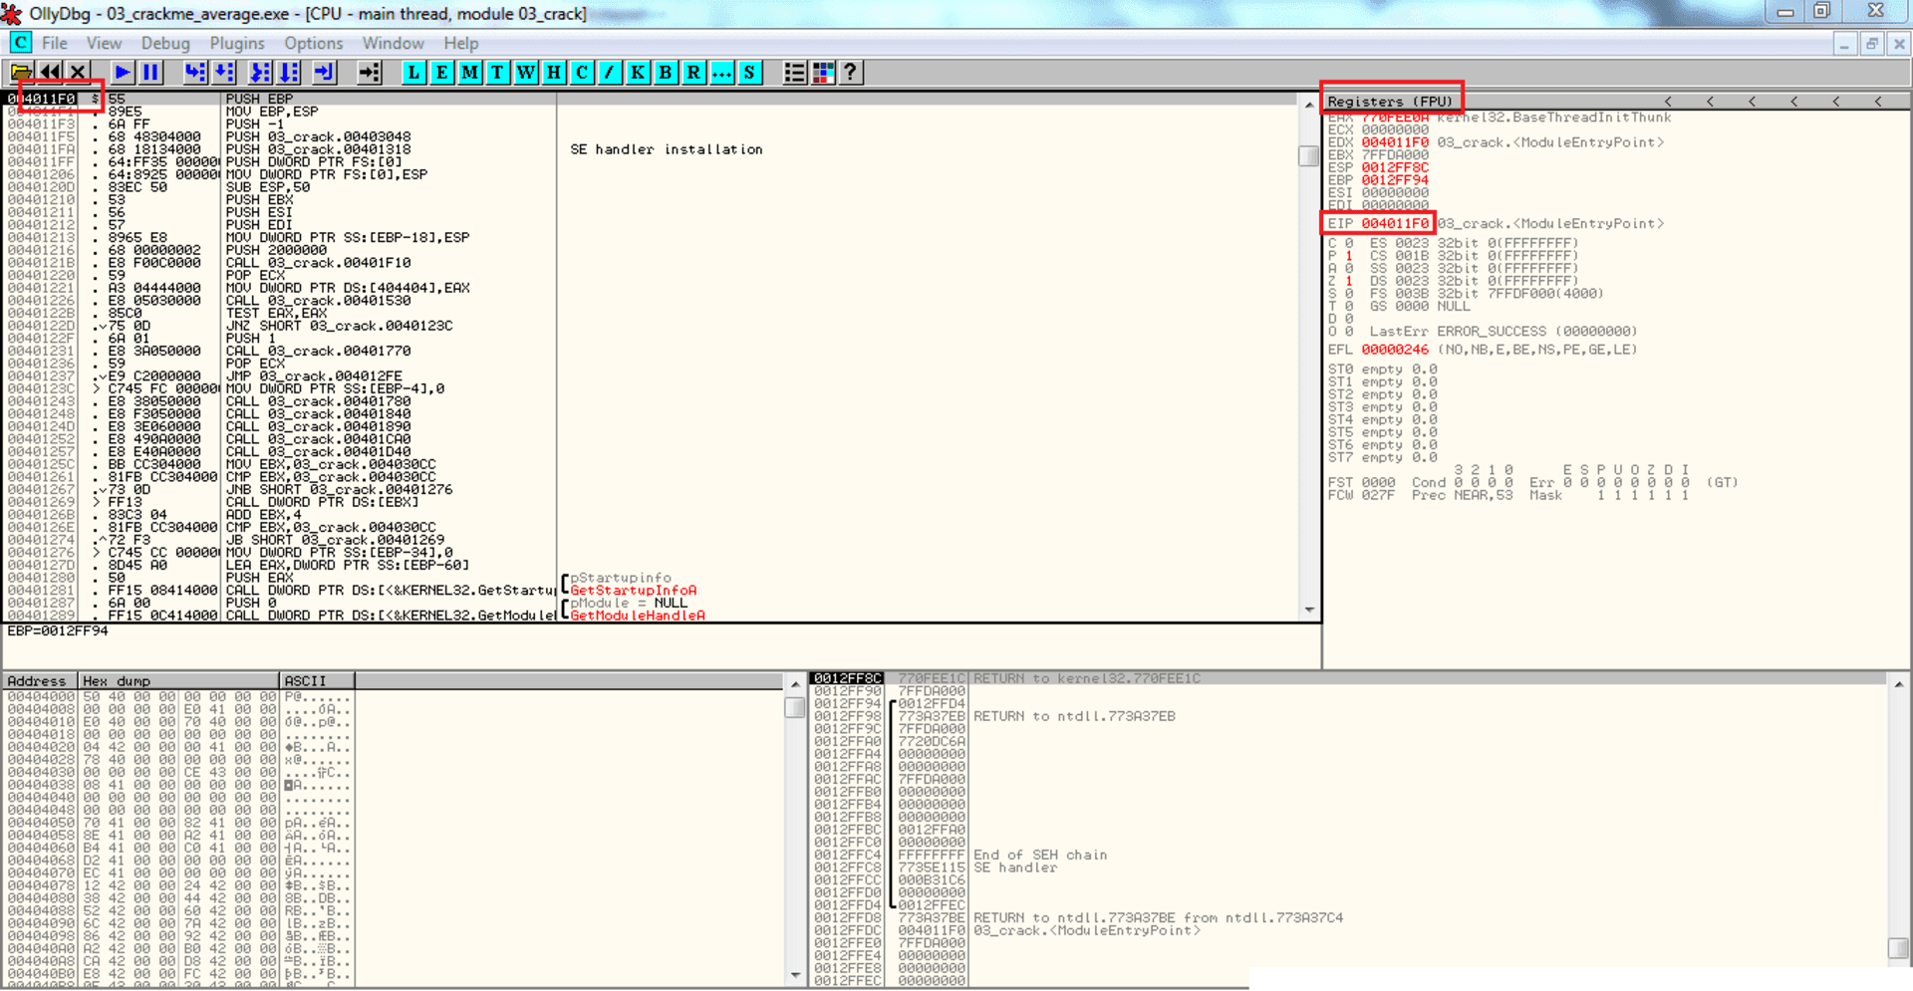This screenshot has width=1913, height=991.
Task: Open the Source window (S)
Action: [749, 73]
